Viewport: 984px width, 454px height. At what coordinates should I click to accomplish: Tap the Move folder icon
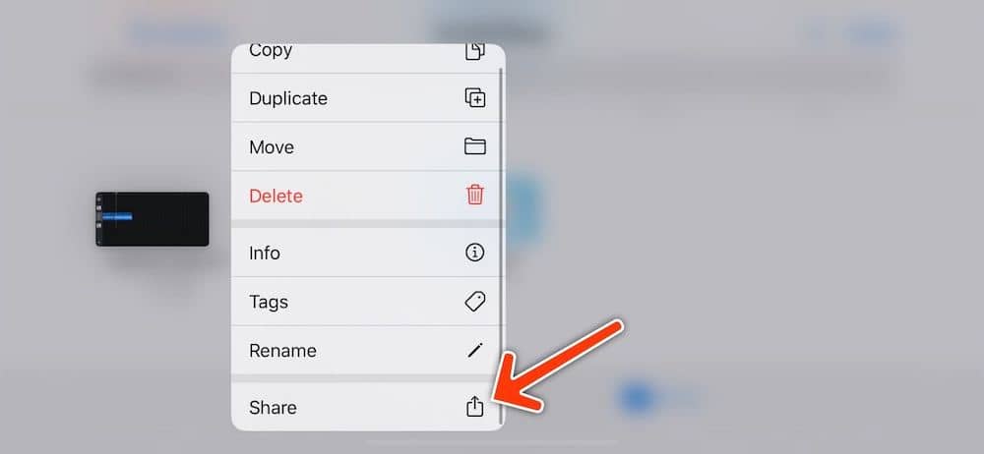(x=475, y=146)
